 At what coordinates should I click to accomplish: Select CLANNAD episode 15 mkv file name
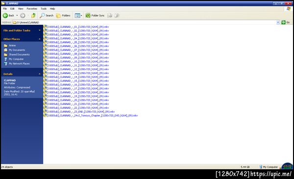78,81
